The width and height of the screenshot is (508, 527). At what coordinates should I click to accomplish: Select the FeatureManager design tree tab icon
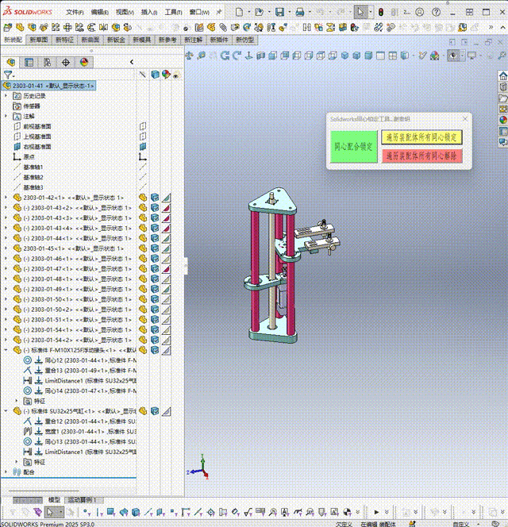(11, 62)
